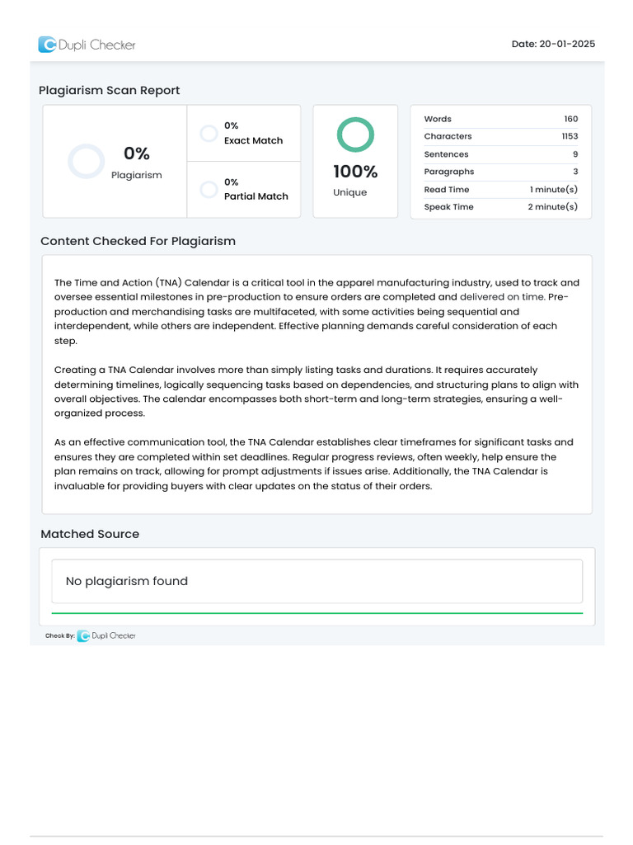This screenshot has height=845, width=633.
Task: Click the paragraph starting Creating a TNA Calendar
Action: (316, 391)
